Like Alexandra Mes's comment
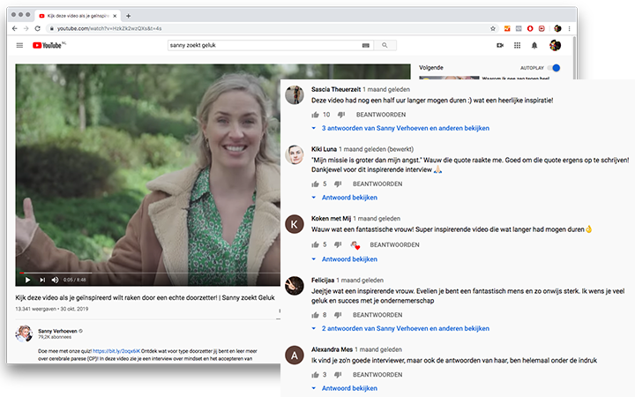The image size is (635, 397). 315,375
